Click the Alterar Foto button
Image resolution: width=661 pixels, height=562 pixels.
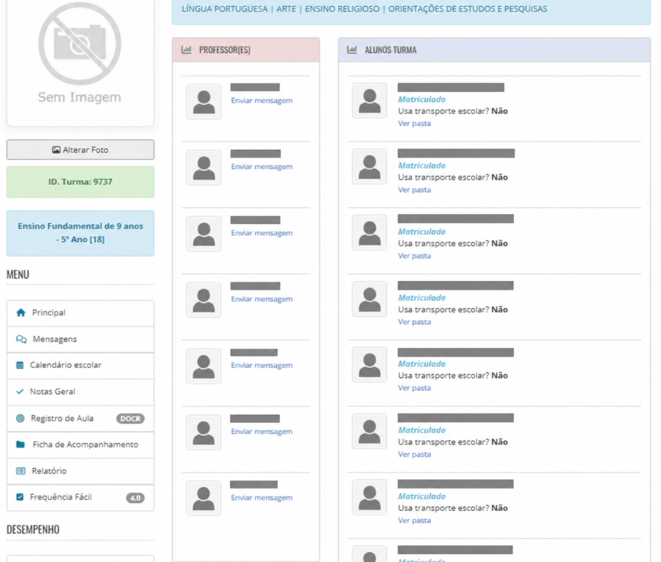point(80,150)
